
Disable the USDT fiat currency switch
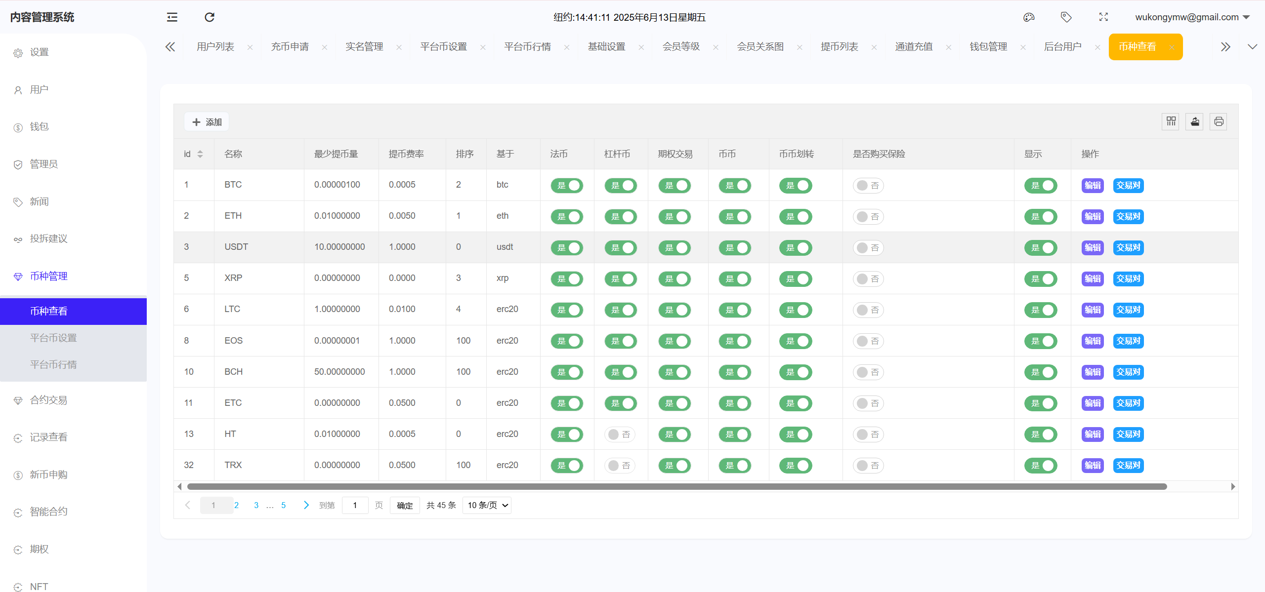coord(567,248)
